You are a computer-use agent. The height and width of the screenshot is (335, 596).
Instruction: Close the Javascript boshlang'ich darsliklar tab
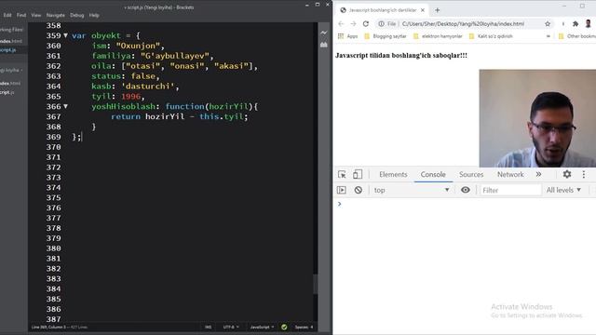(x=422, y=10)
